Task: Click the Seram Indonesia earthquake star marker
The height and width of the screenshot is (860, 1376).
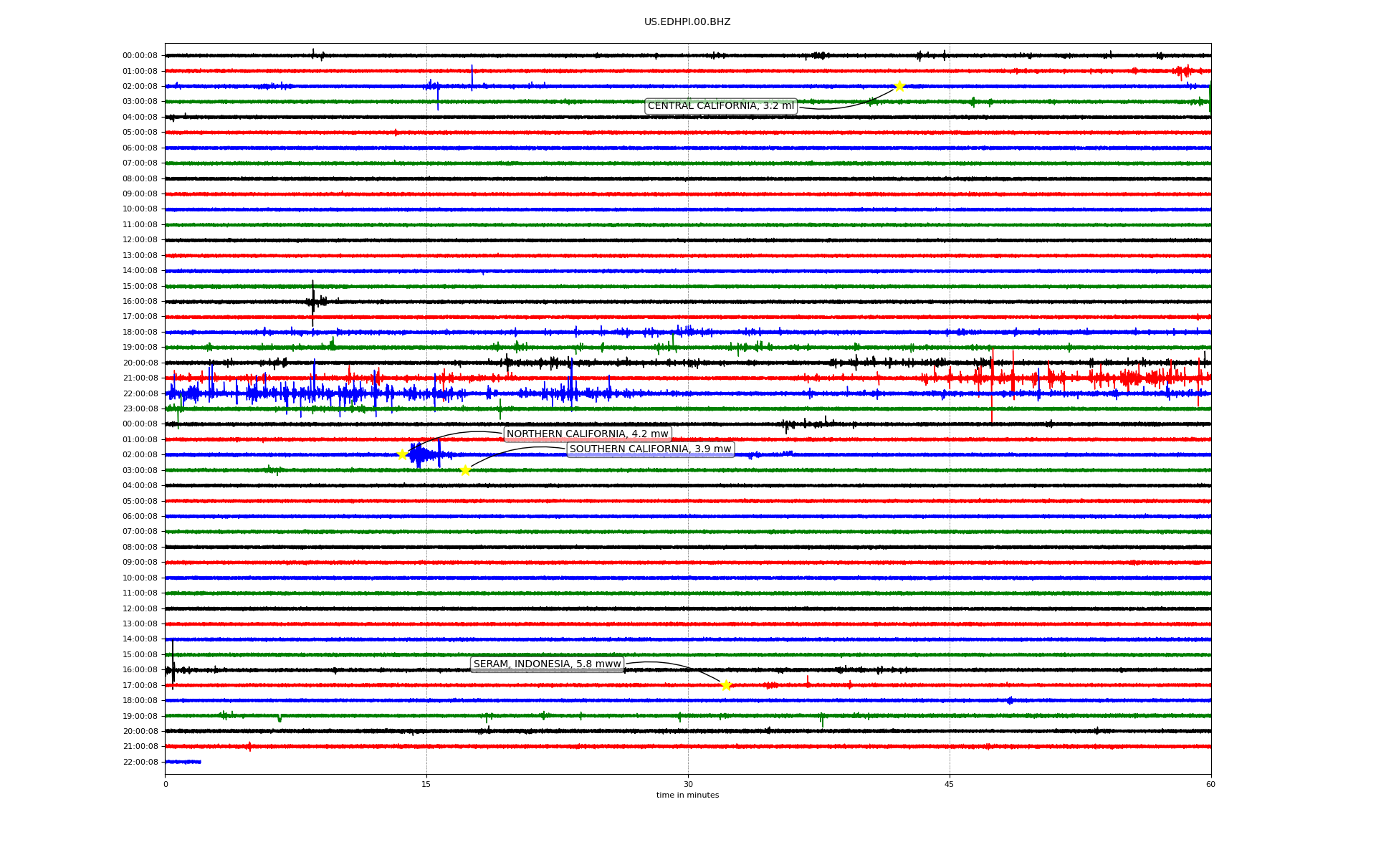Action: [x=726, y=685]
